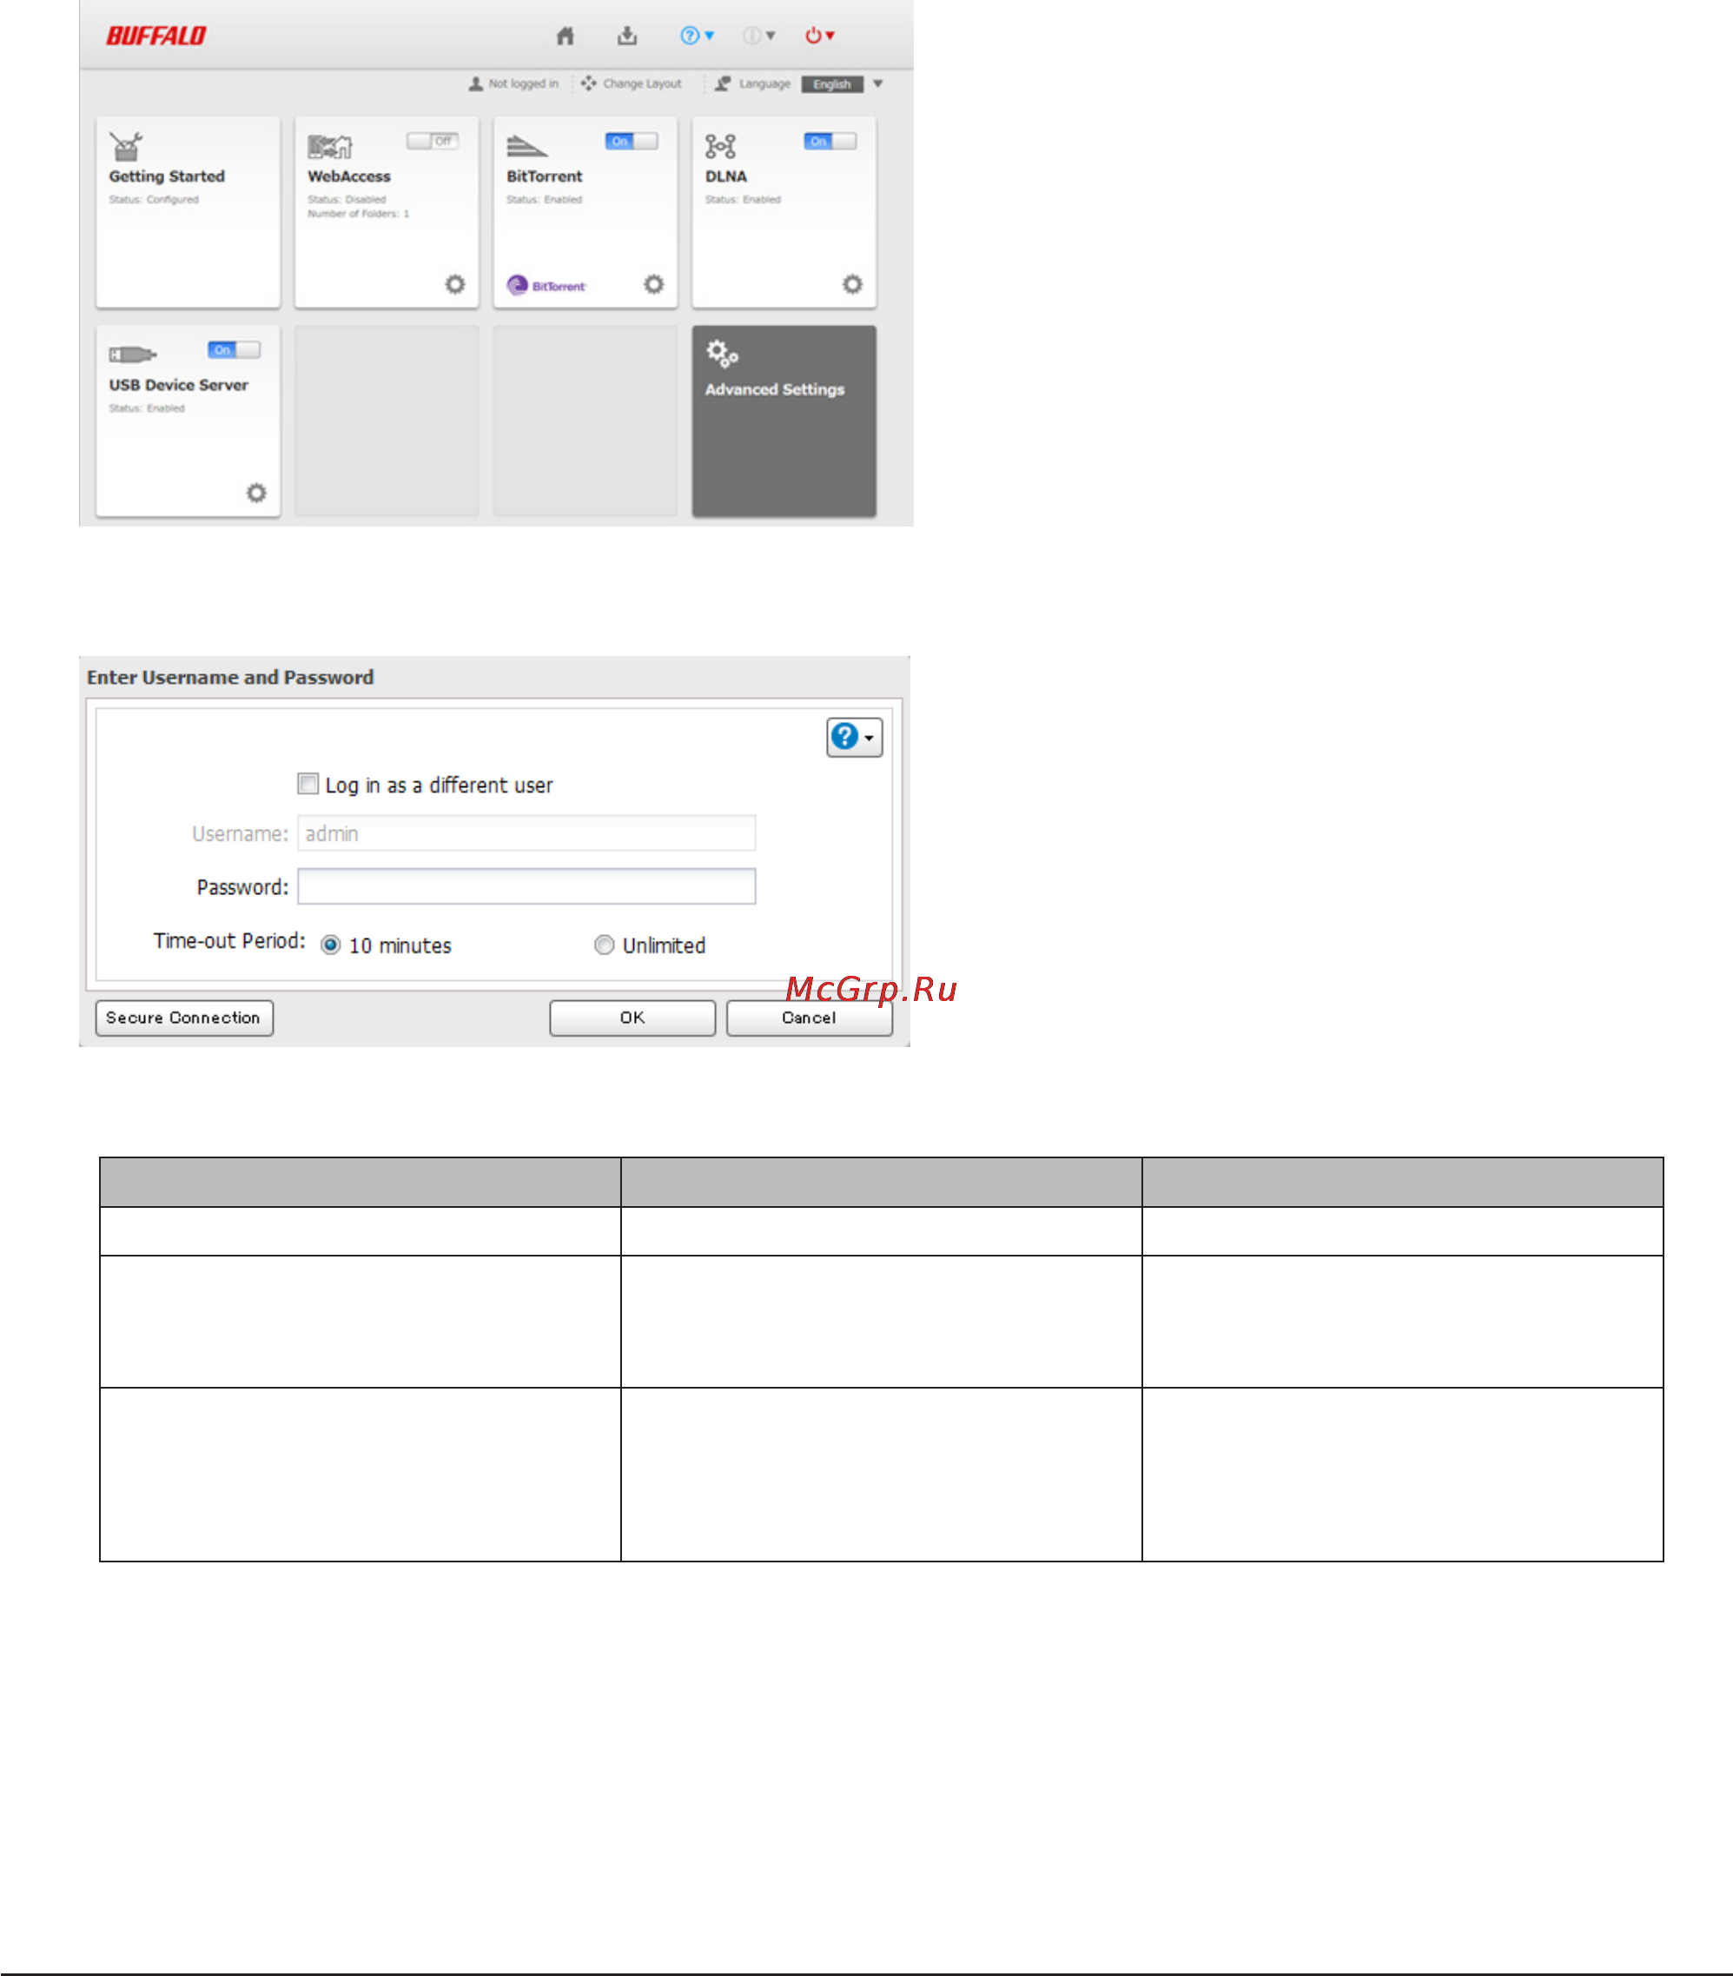Open WebAccess settings gear
Image resolution: width=1733 pixels, height=1976 pixels.
[x=455, y=284]
